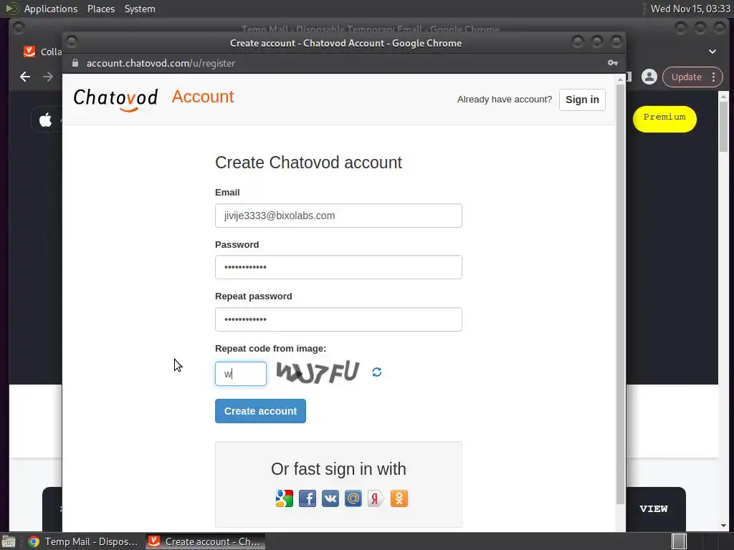
Task: Click the 'Create Chatovod account' heading
Action: tap(308, 163)
